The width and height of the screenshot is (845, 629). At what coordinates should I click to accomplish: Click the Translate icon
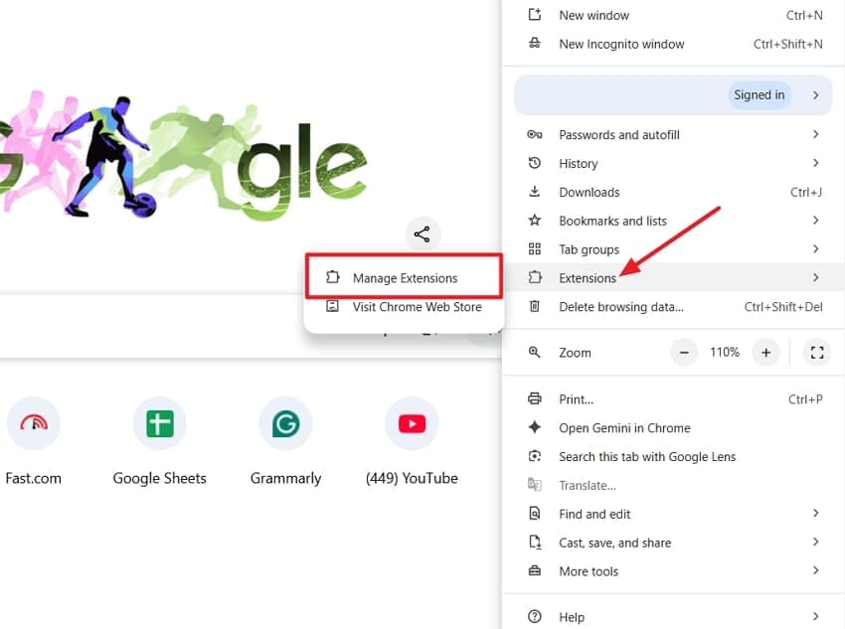[534, 485]
